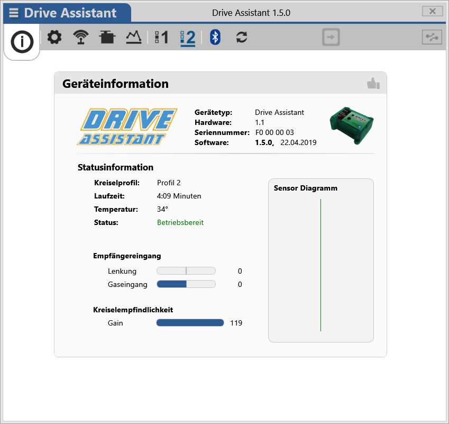Click the Drive Assistant logo image

tap(127, 127)
